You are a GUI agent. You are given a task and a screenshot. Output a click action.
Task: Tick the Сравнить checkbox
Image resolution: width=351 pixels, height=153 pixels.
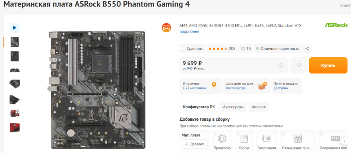pos(184,49)
